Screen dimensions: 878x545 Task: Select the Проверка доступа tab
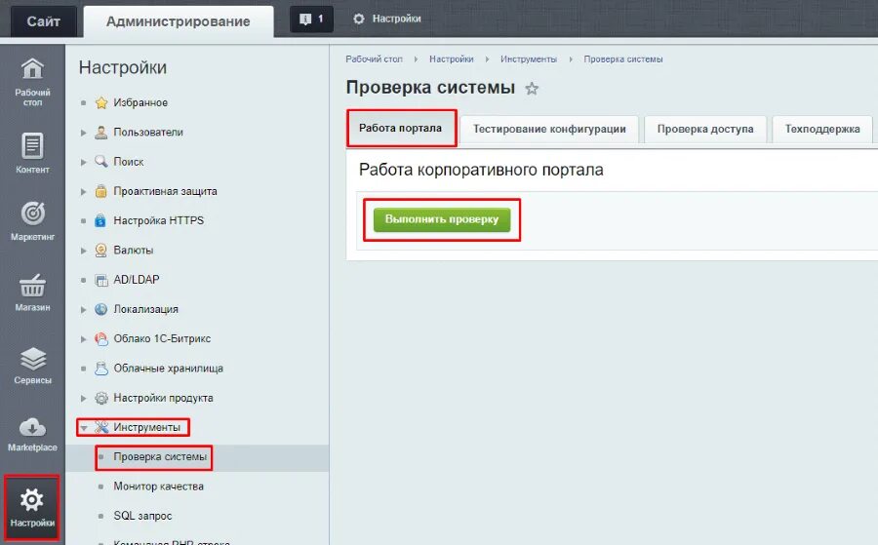[705, 130]
